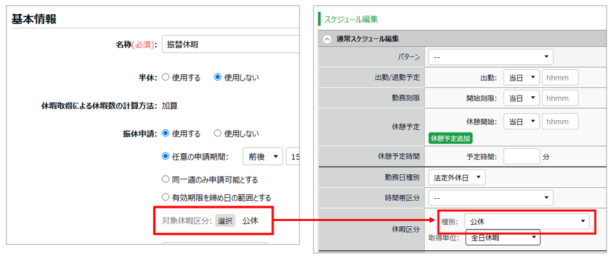
Task: Choose 有効期限を締め日の範囲とする radio option
Action: coord(165,198)
